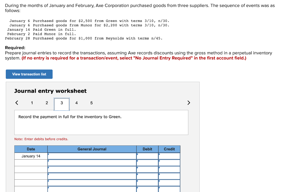The image size is (282, 192).
Task: Click the Debit cell in second row
Action: pyautogui.click(x=147, y=163)
